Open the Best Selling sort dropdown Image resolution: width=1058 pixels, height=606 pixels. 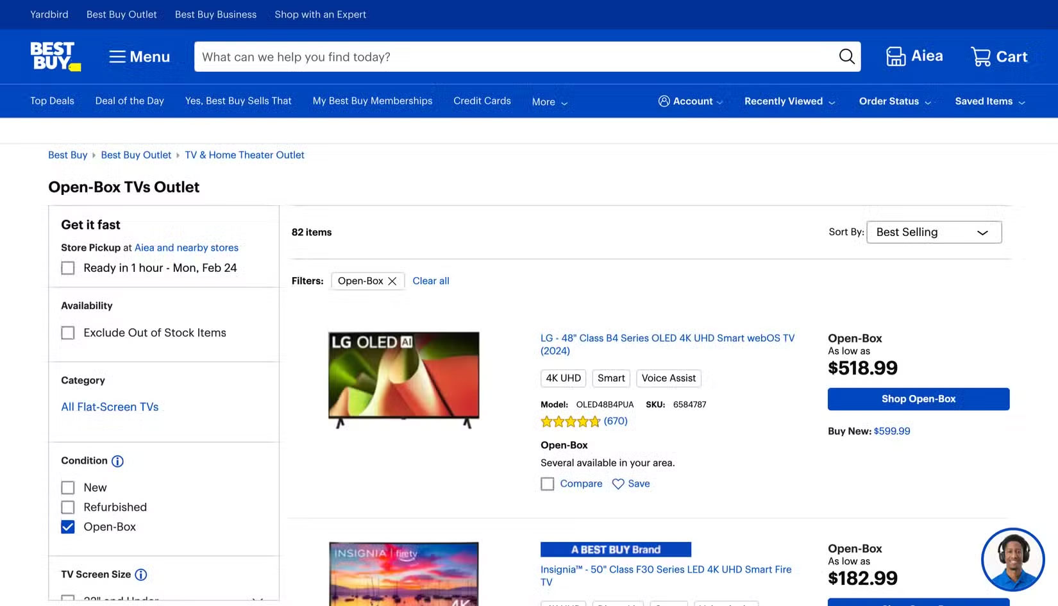pos(934,232)
